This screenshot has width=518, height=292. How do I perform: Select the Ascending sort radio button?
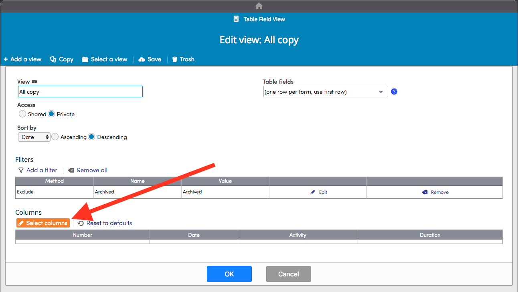(55, 137)
